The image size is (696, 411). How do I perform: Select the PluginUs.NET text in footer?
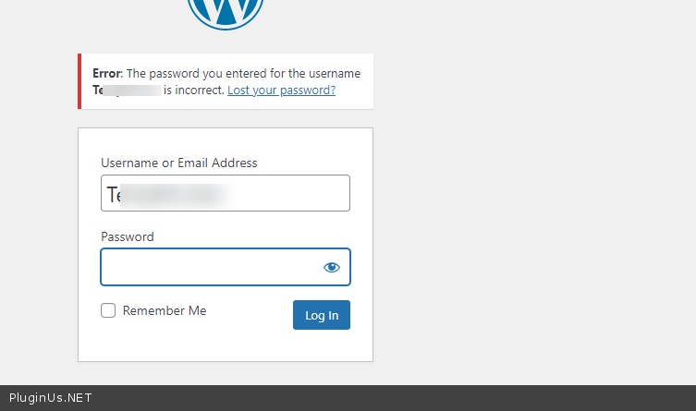tap(51, 398)
